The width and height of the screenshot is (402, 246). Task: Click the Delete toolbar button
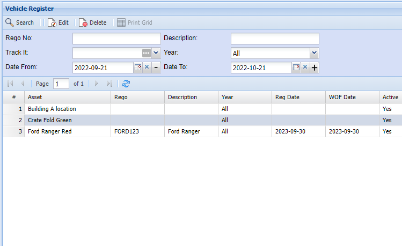point(92,23)
